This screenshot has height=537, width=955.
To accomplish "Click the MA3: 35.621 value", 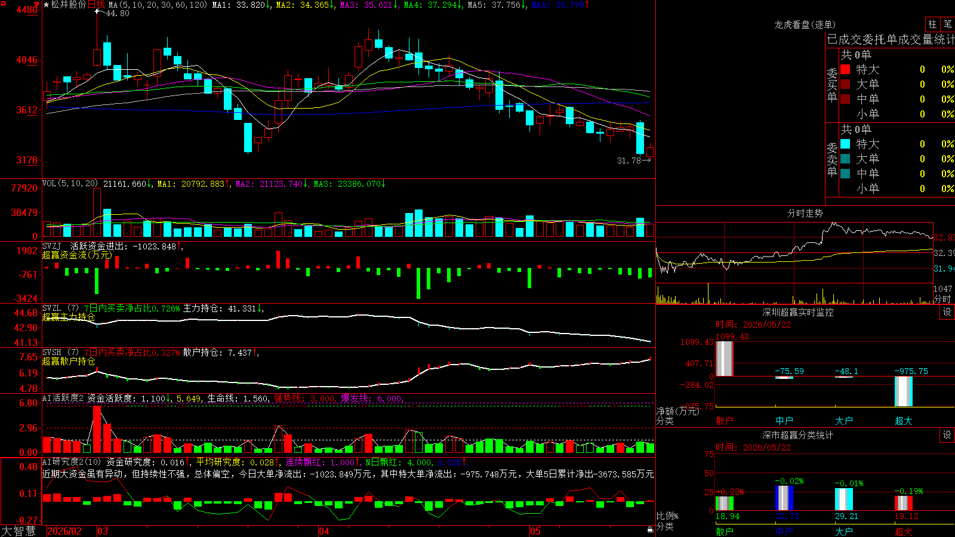I will click(x=369, y=5).
